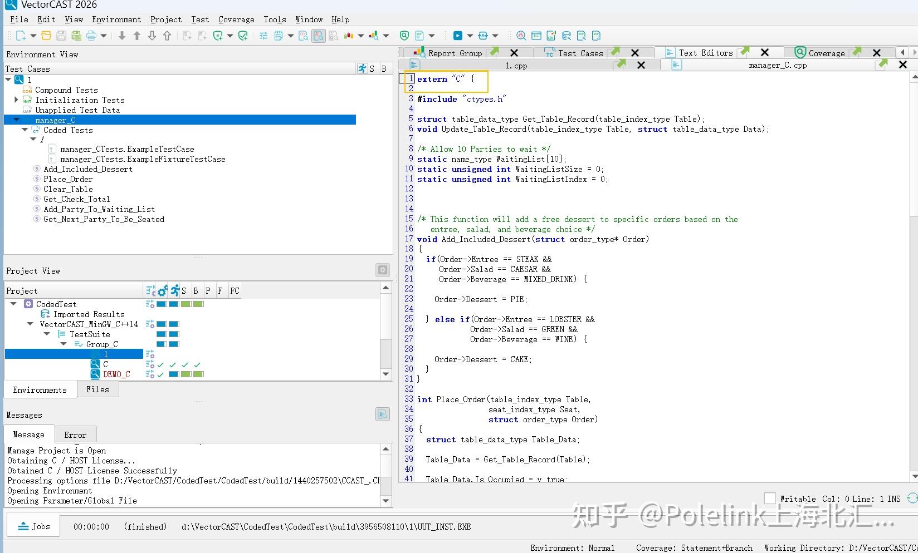Click the CSV export toolbar icon
This screenshot has width=918, height=553.
pyautogui.click(x=551, y=36)
